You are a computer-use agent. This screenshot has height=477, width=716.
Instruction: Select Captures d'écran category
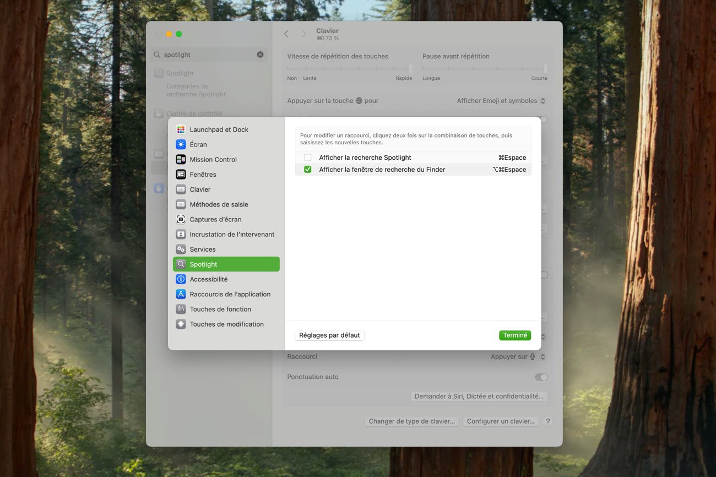(x=226, y=219)
